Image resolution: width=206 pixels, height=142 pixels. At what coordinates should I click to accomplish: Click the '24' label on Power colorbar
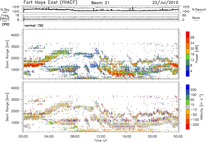click(192, 43)
